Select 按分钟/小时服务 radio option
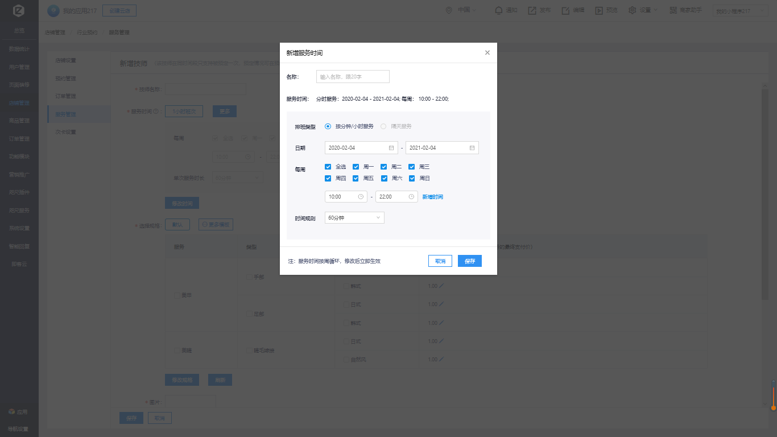Viewport: 777px width, 437px height. point(327,126)
